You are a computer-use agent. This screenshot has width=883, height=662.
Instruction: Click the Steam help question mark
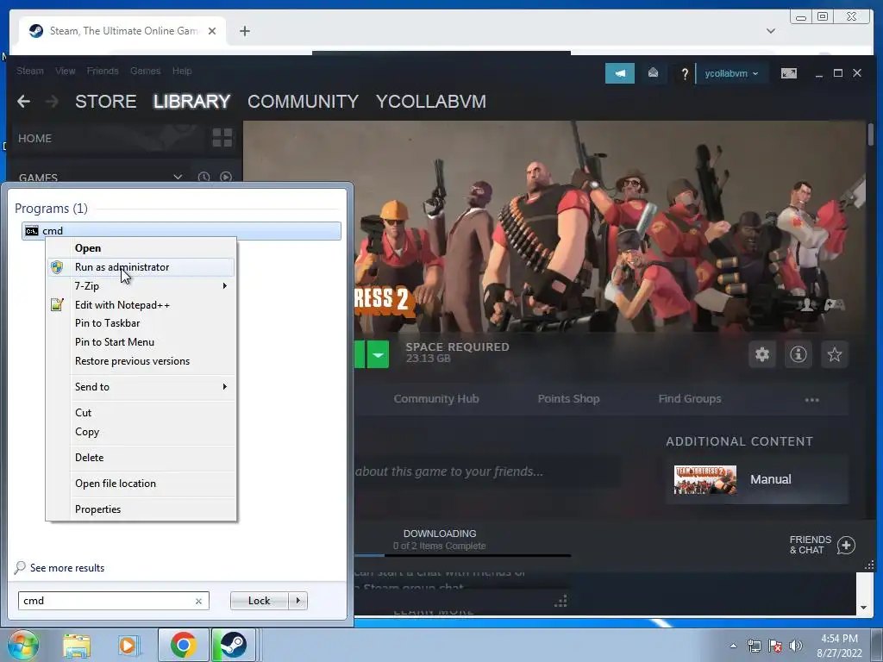tap(684, 74)
